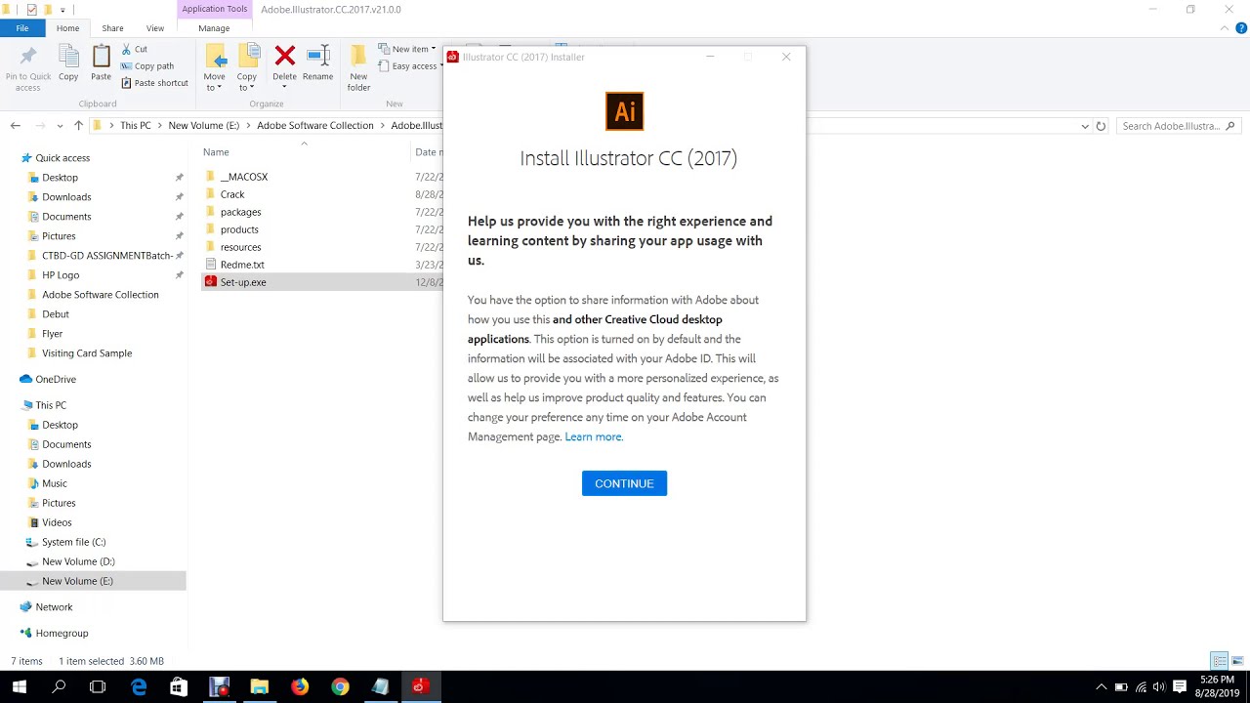The height and width of the screenshot is (703, 1250).
Task: Select the Application Tools contextual tab
Action: pyautogui.click(x=215, y=9)
